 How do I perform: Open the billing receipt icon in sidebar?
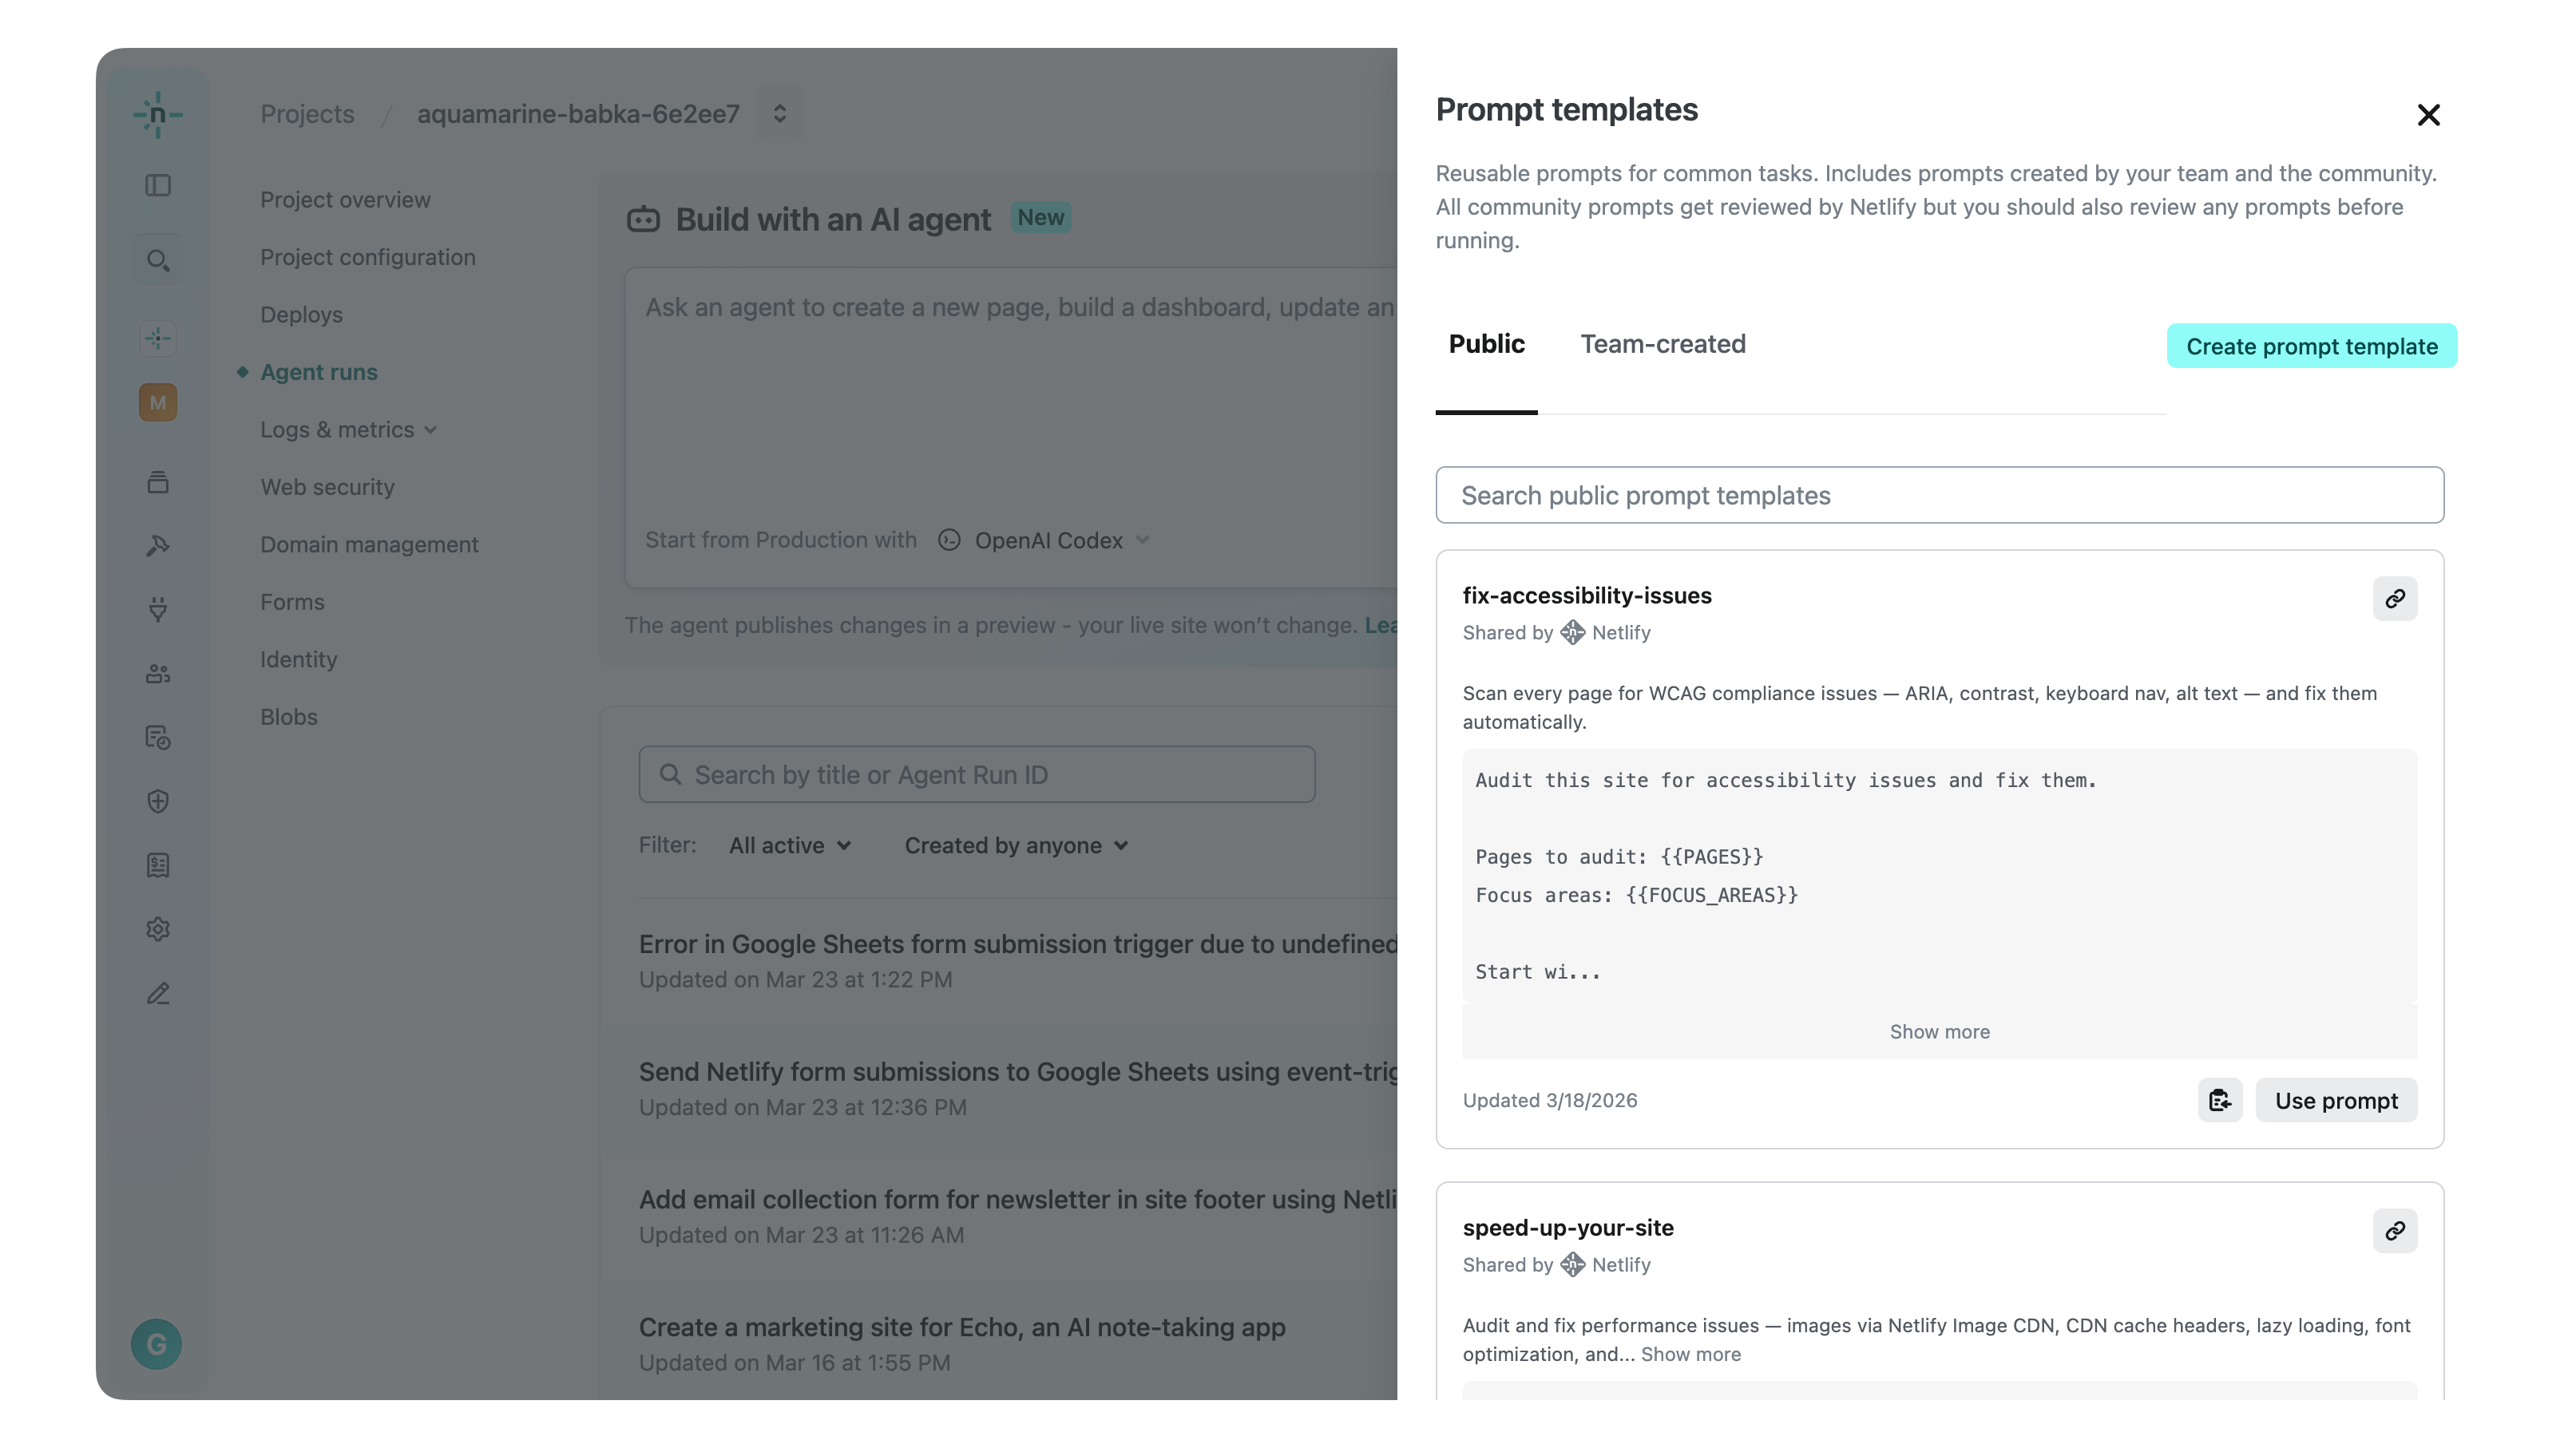158,865
